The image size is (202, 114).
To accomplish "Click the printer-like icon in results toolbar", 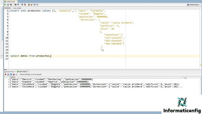I will pos(8,74).
